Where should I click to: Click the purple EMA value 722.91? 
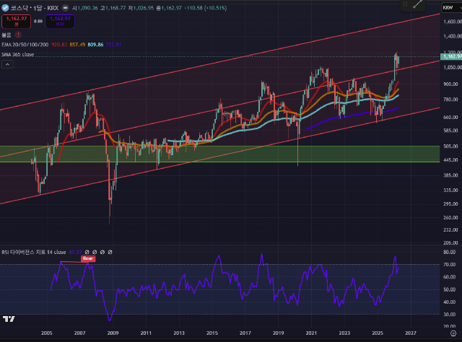113,45
